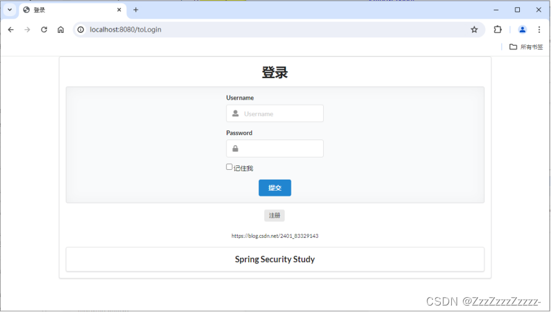The width and height of the screenshot is (551, 312).
Task: Click the Password label
Action: coord(240,133)
